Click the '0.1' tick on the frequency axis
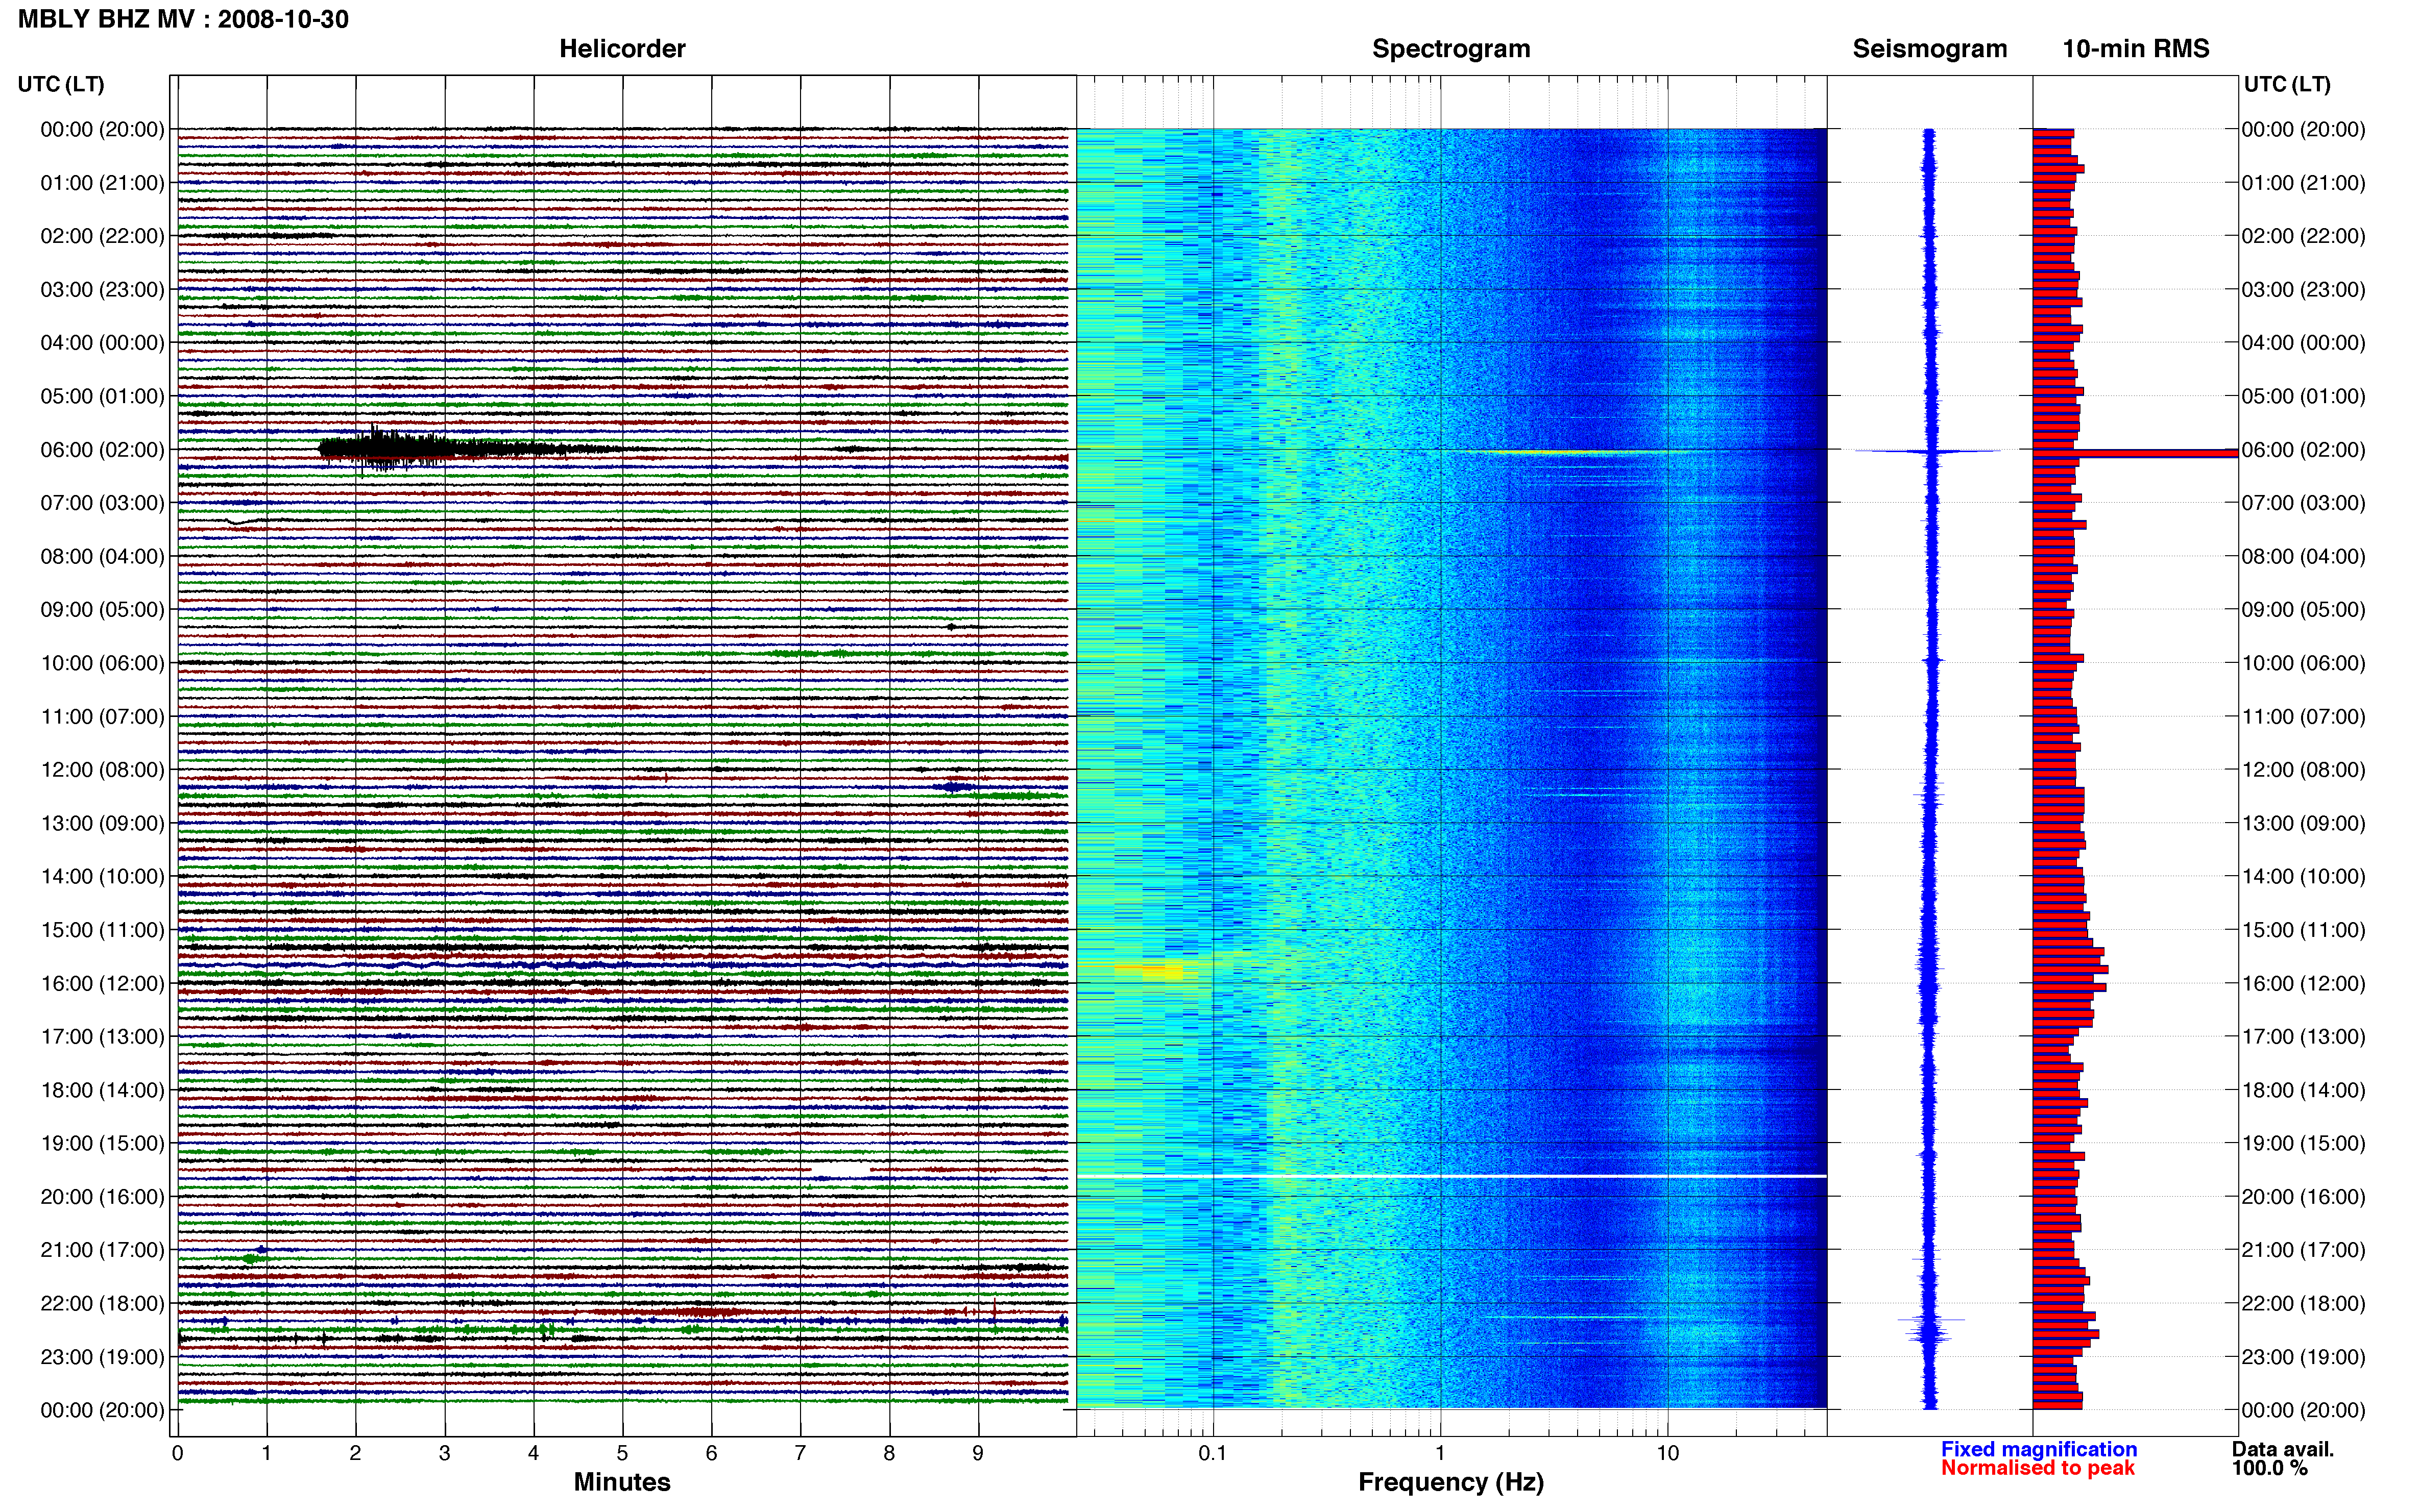Image resolution: width=2420 pixels, height=1512 pixels. 1213,1453
